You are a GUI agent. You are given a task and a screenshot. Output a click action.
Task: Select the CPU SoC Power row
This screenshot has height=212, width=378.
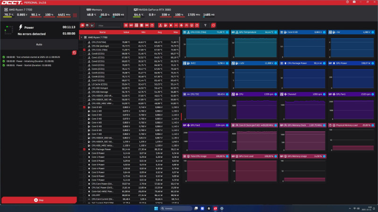click(x=129, y=188)
